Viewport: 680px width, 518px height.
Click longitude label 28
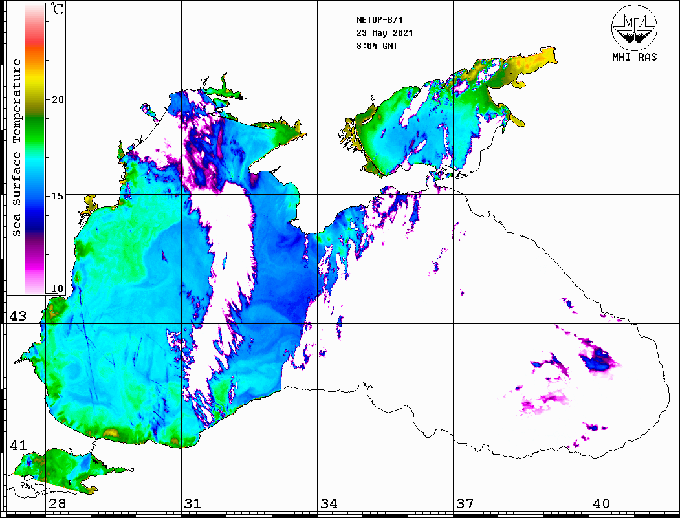pos(57,503)
